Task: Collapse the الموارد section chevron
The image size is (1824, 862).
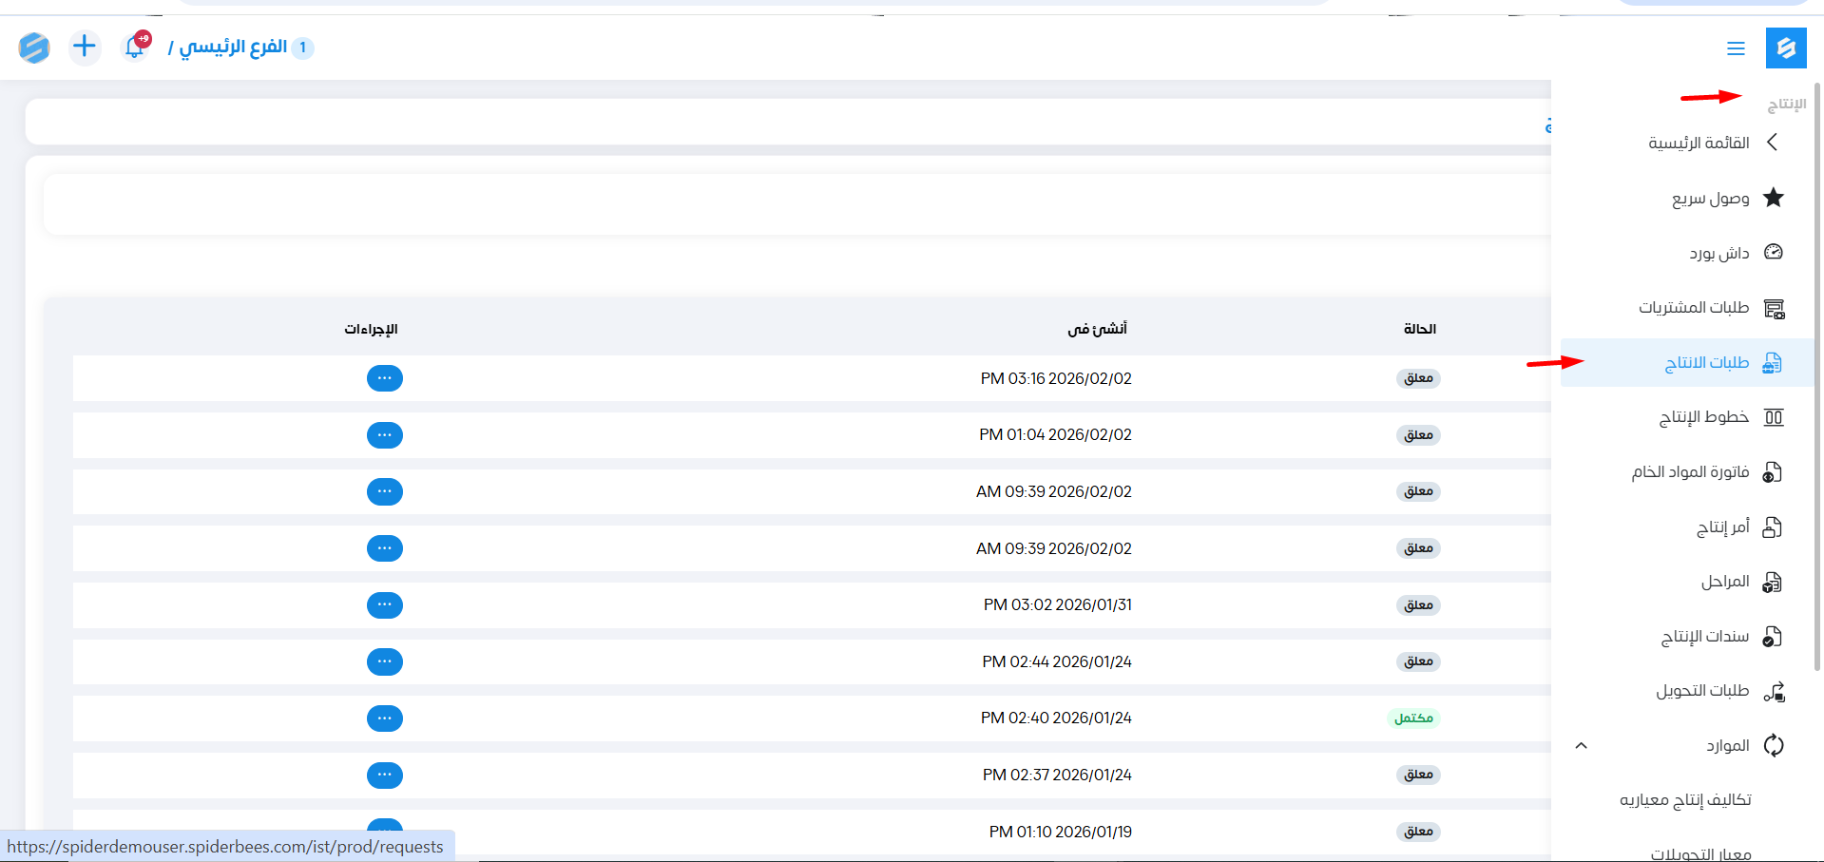Action: (x=1582, y=746)
